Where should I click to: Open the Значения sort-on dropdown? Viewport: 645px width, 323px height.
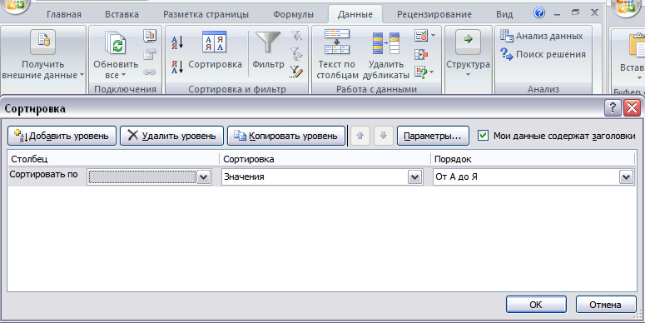[x=414, y=177]
